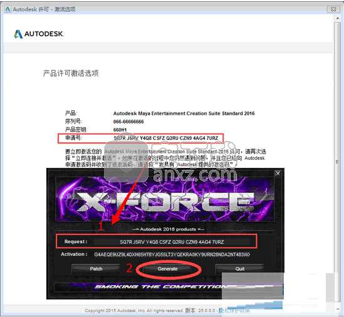Viewport: 344px width, 317px height.
Task: Click the 'Smoking the Competition' banner
Action: [161, 286]
